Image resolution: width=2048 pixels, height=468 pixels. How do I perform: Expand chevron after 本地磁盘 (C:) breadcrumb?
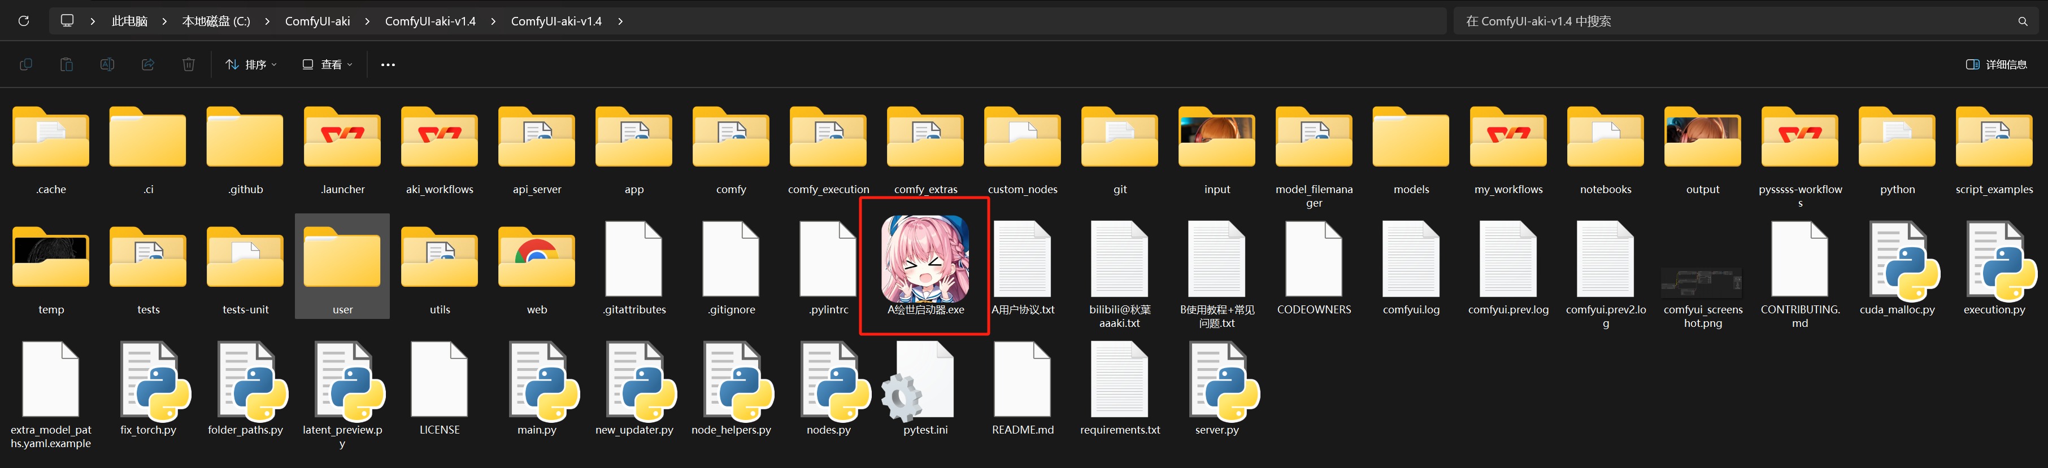point(267,21)
